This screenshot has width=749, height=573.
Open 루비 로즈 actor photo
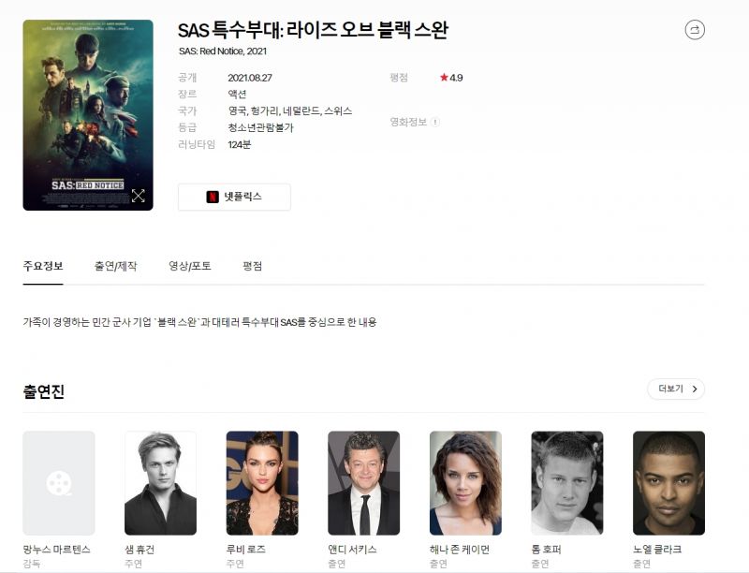point(262,483)
